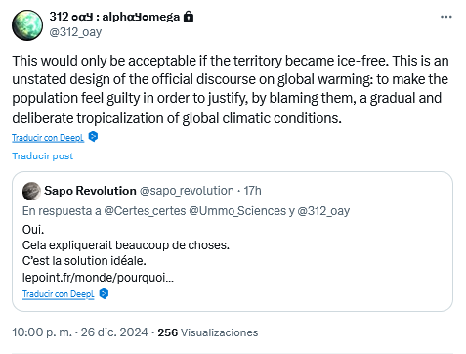Click the @312_oay mention in quoted reply
The width and height of the screenshot is (466, 354).
point(323,211)
